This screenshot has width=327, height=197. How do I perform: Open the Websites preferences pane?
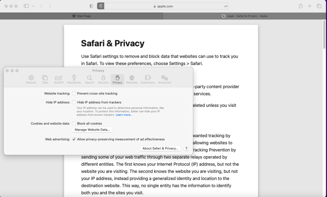132,80
